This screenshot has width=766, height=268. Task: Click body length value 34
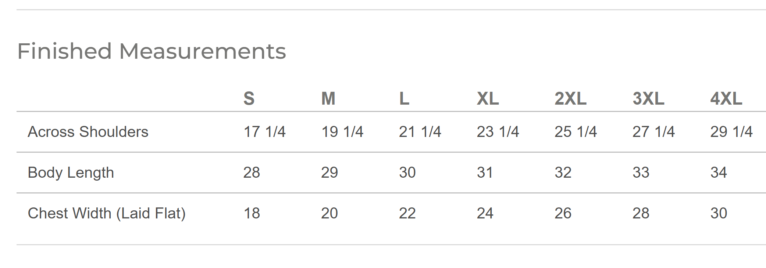coord(719,173)
